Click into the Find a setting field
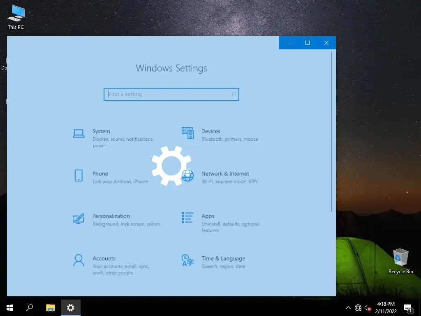 pos(171,94)
